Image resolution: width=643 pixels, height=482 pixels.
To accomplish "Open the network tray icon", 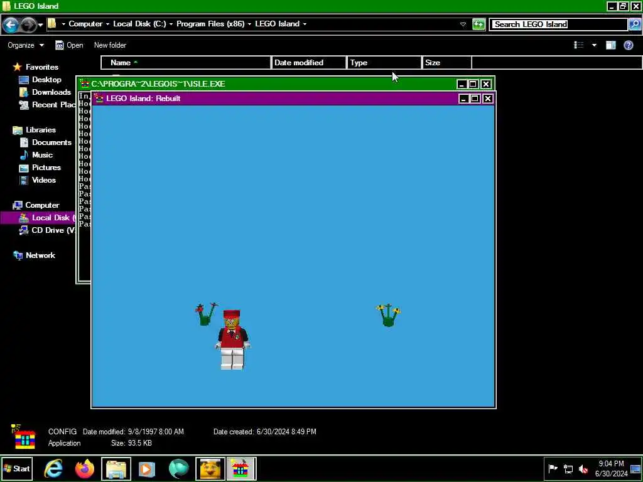I will point(568,468).
